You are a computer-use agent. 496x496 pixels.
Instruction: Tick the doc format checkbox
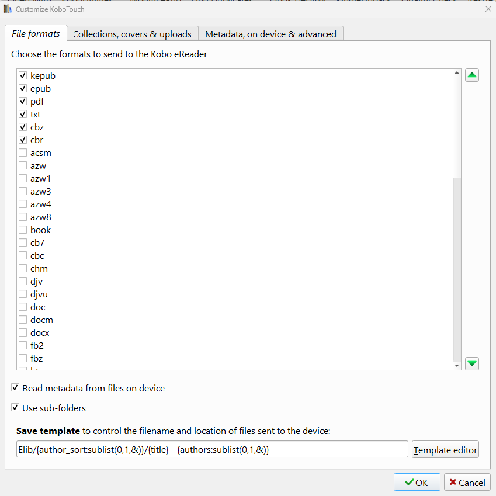[23, 307]
